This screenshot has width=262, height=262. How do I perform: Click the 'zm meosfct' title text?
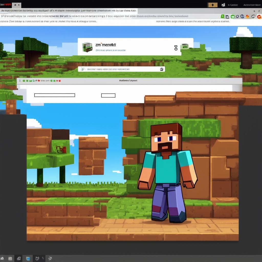106,45
